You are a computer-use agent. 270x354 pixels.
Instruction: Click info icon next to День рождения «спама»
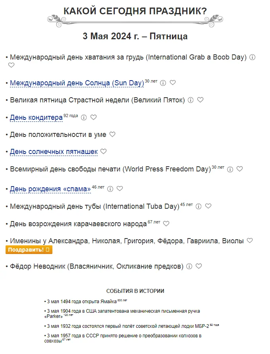(110, 189)
